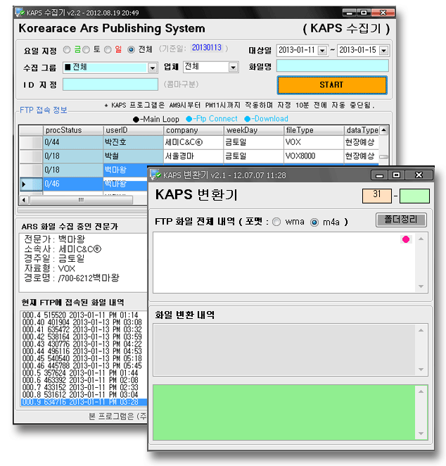Choose the 전체 weekday radio option

point(131,50)
